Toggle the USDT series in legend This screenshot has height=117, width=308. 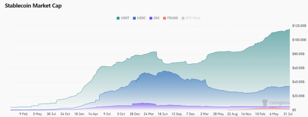[125, 18]
